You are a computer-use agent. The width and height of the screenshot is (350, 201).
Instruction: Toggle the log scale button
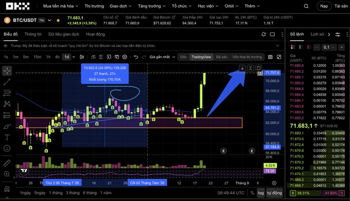[x=260, y=193]
